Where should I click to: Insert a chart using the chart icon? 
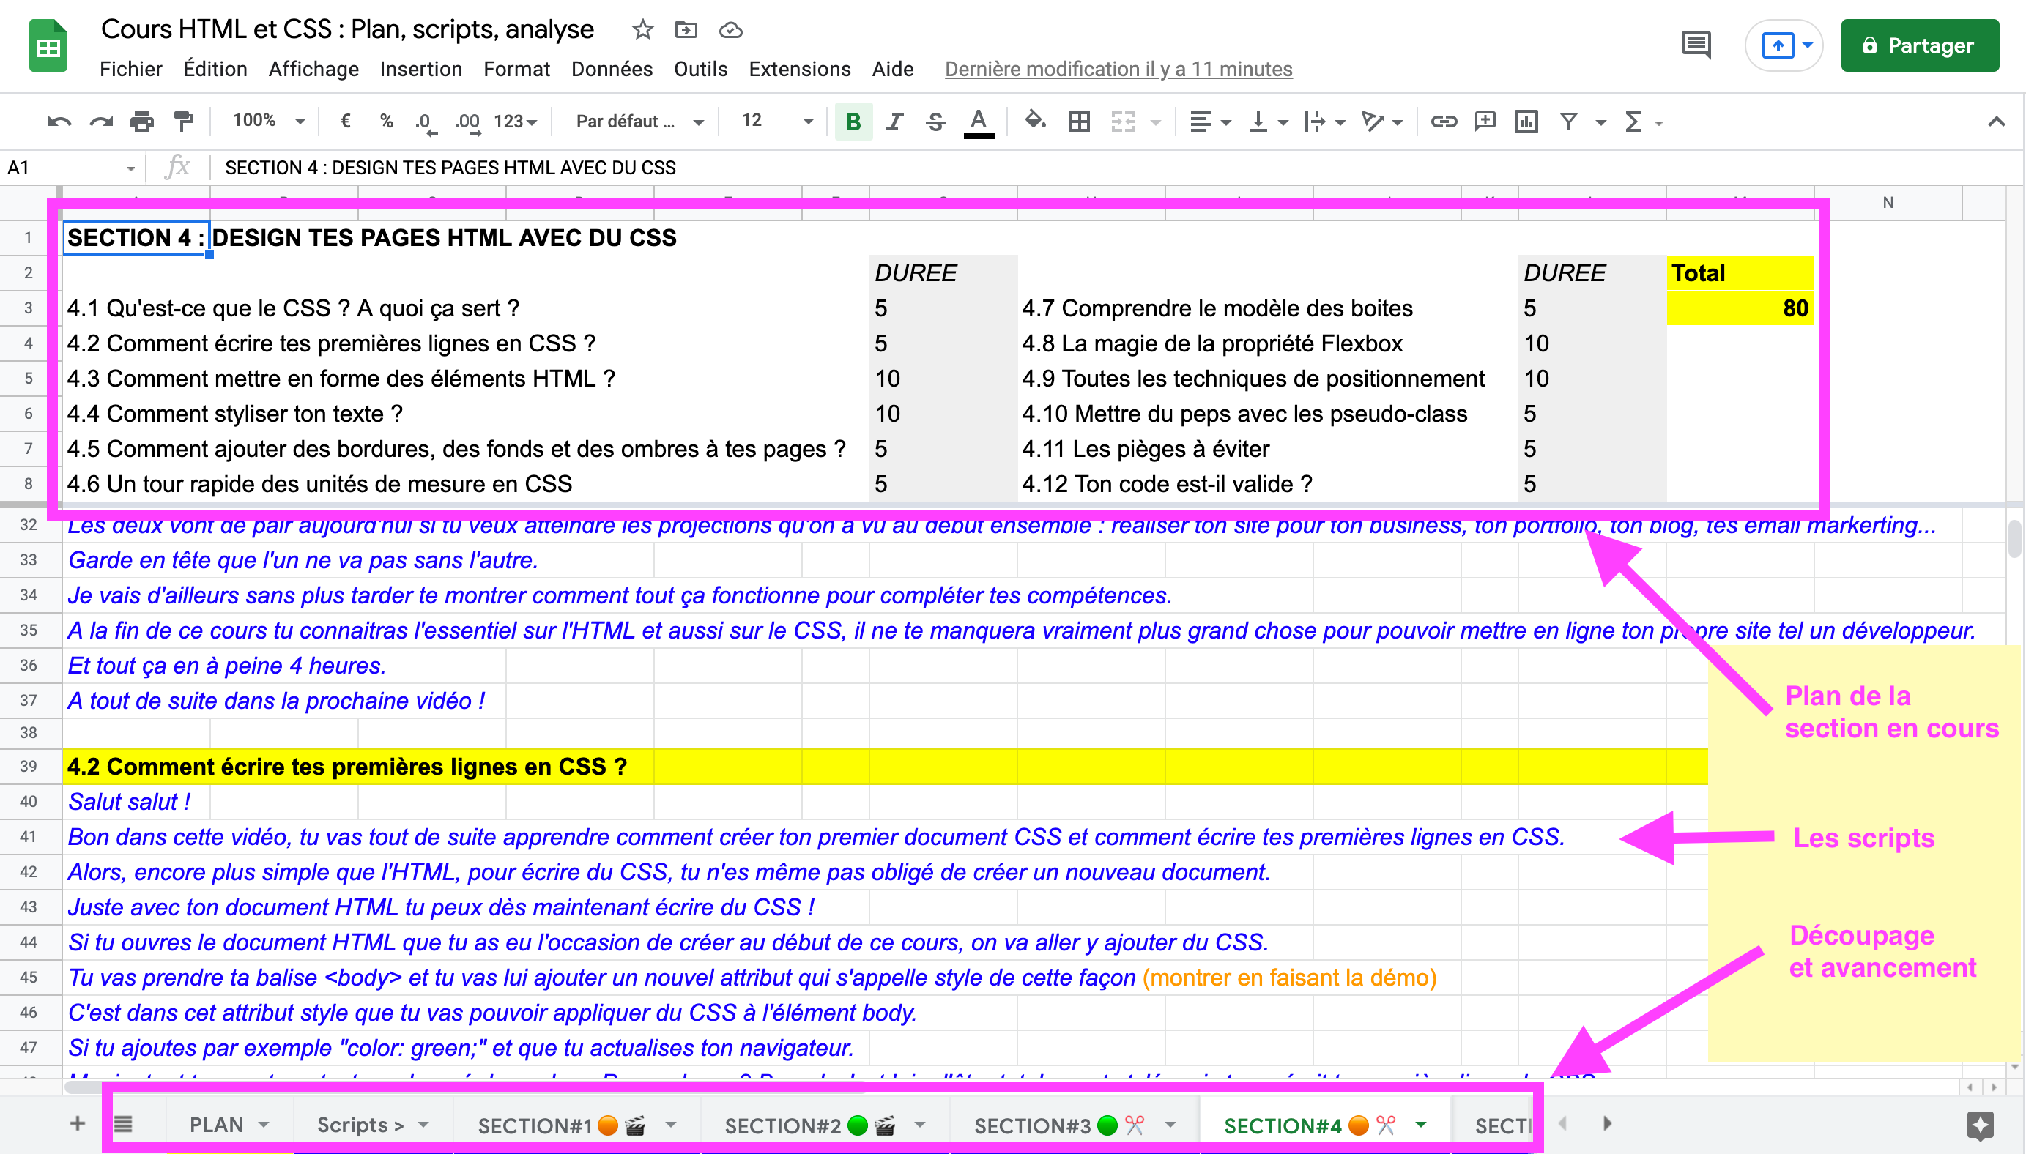tap(1525, 122)
